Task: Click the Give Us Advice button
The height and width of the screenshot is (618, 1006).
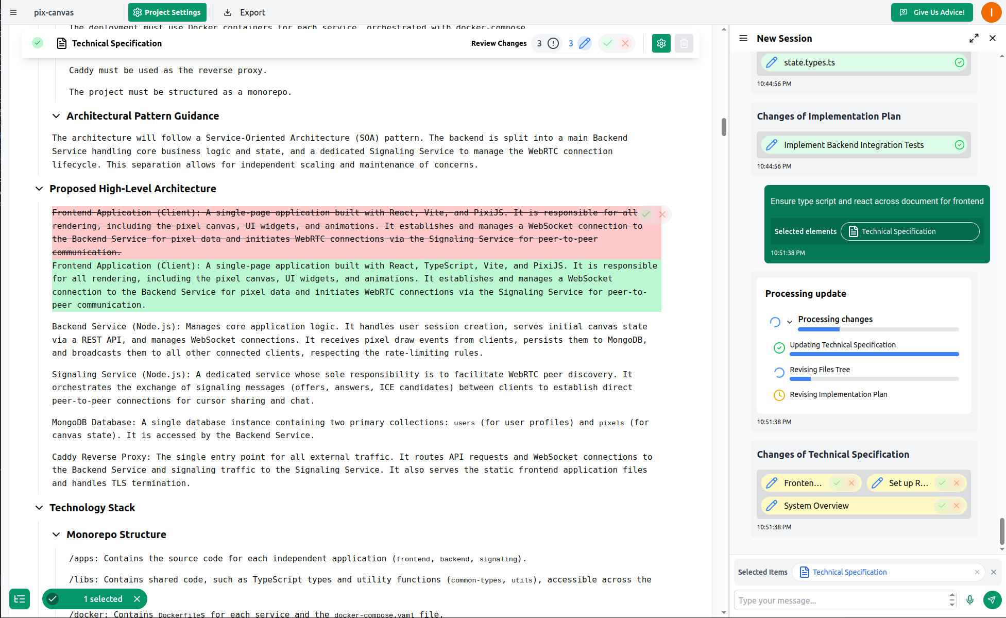Action: (932, 12)
